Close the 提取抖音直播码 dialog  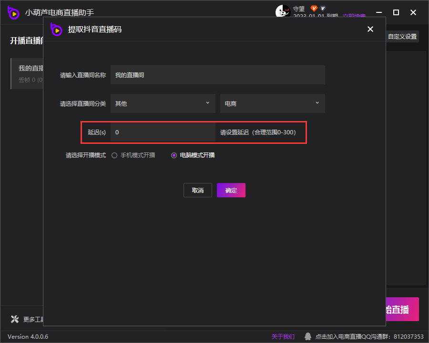pyautogui.click(x=370, y=30)
